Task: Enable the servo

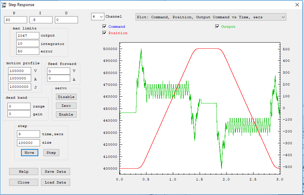Action: click(x=66, y=114)
